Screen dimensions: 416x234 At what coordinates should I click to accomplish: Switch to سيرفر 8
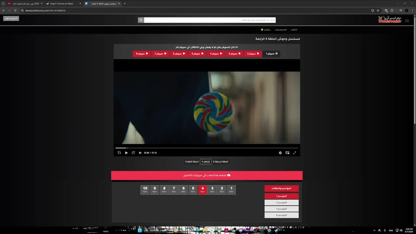(x=142, y=54)
